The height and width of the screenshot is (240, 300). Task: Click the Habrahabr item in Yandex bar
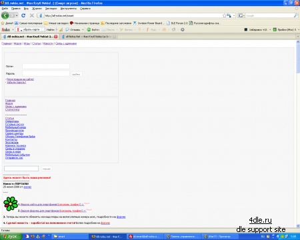pyautogui.click(x=256, y=29)
